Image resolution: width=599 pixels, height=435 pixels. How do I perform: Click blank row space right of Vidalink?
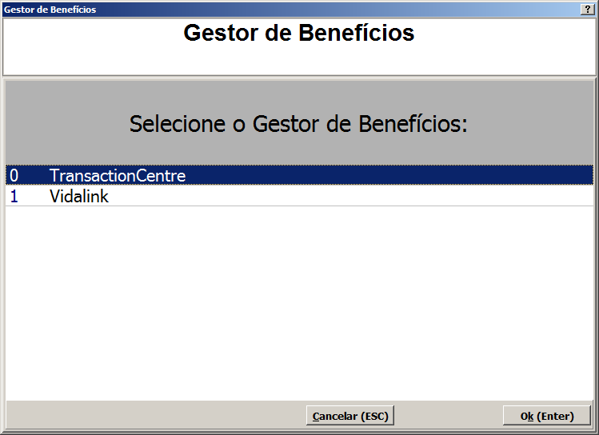coord(350,196)
